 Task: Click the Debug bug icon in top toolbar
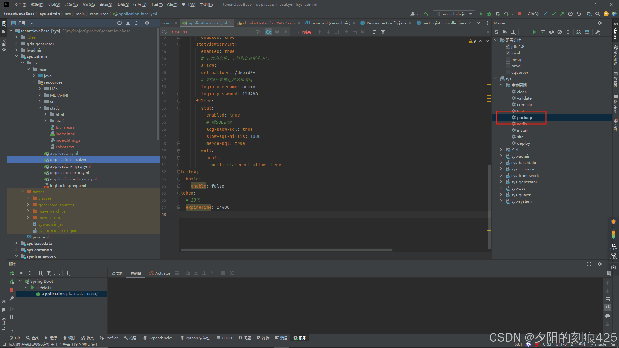coord(489,14)
